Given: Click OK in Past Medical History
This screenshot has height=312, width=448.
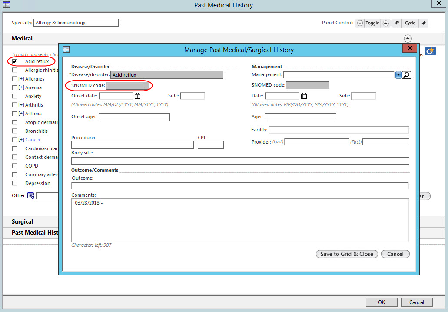Looking at the screenshot, I should pyautogui.click(x=382, y=302).
